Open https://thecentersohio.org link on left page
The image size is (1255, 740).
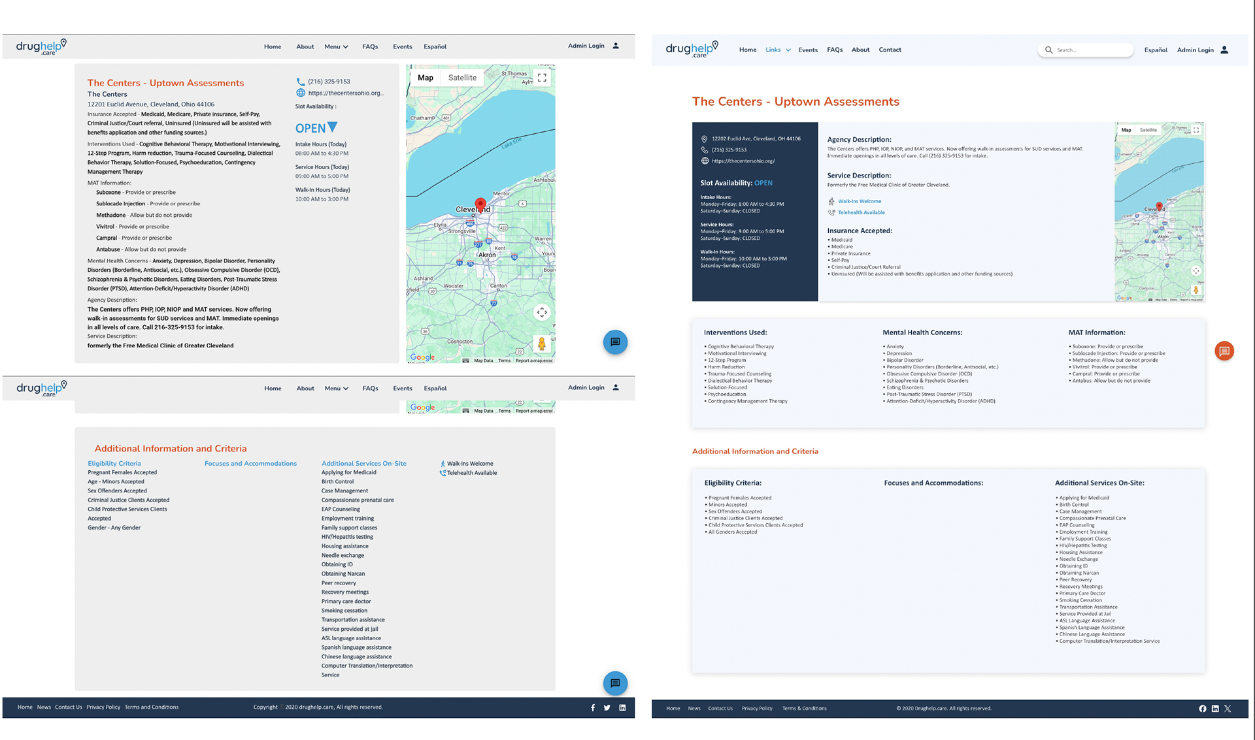click(346, 93)
